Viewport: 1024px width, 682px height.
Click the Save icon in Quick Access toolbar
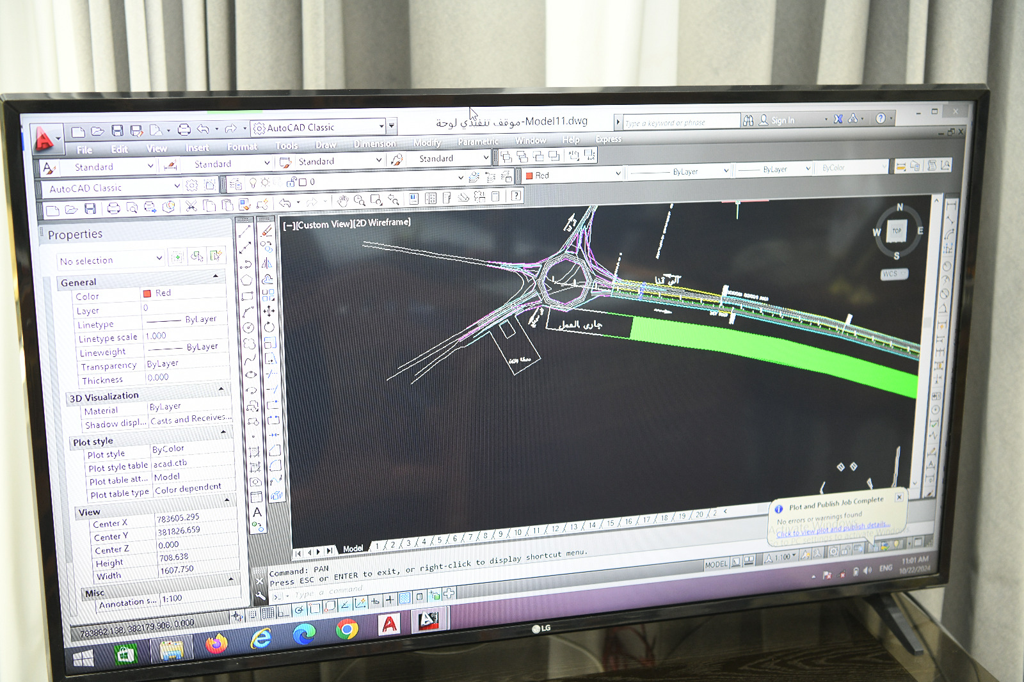point(117,131)
